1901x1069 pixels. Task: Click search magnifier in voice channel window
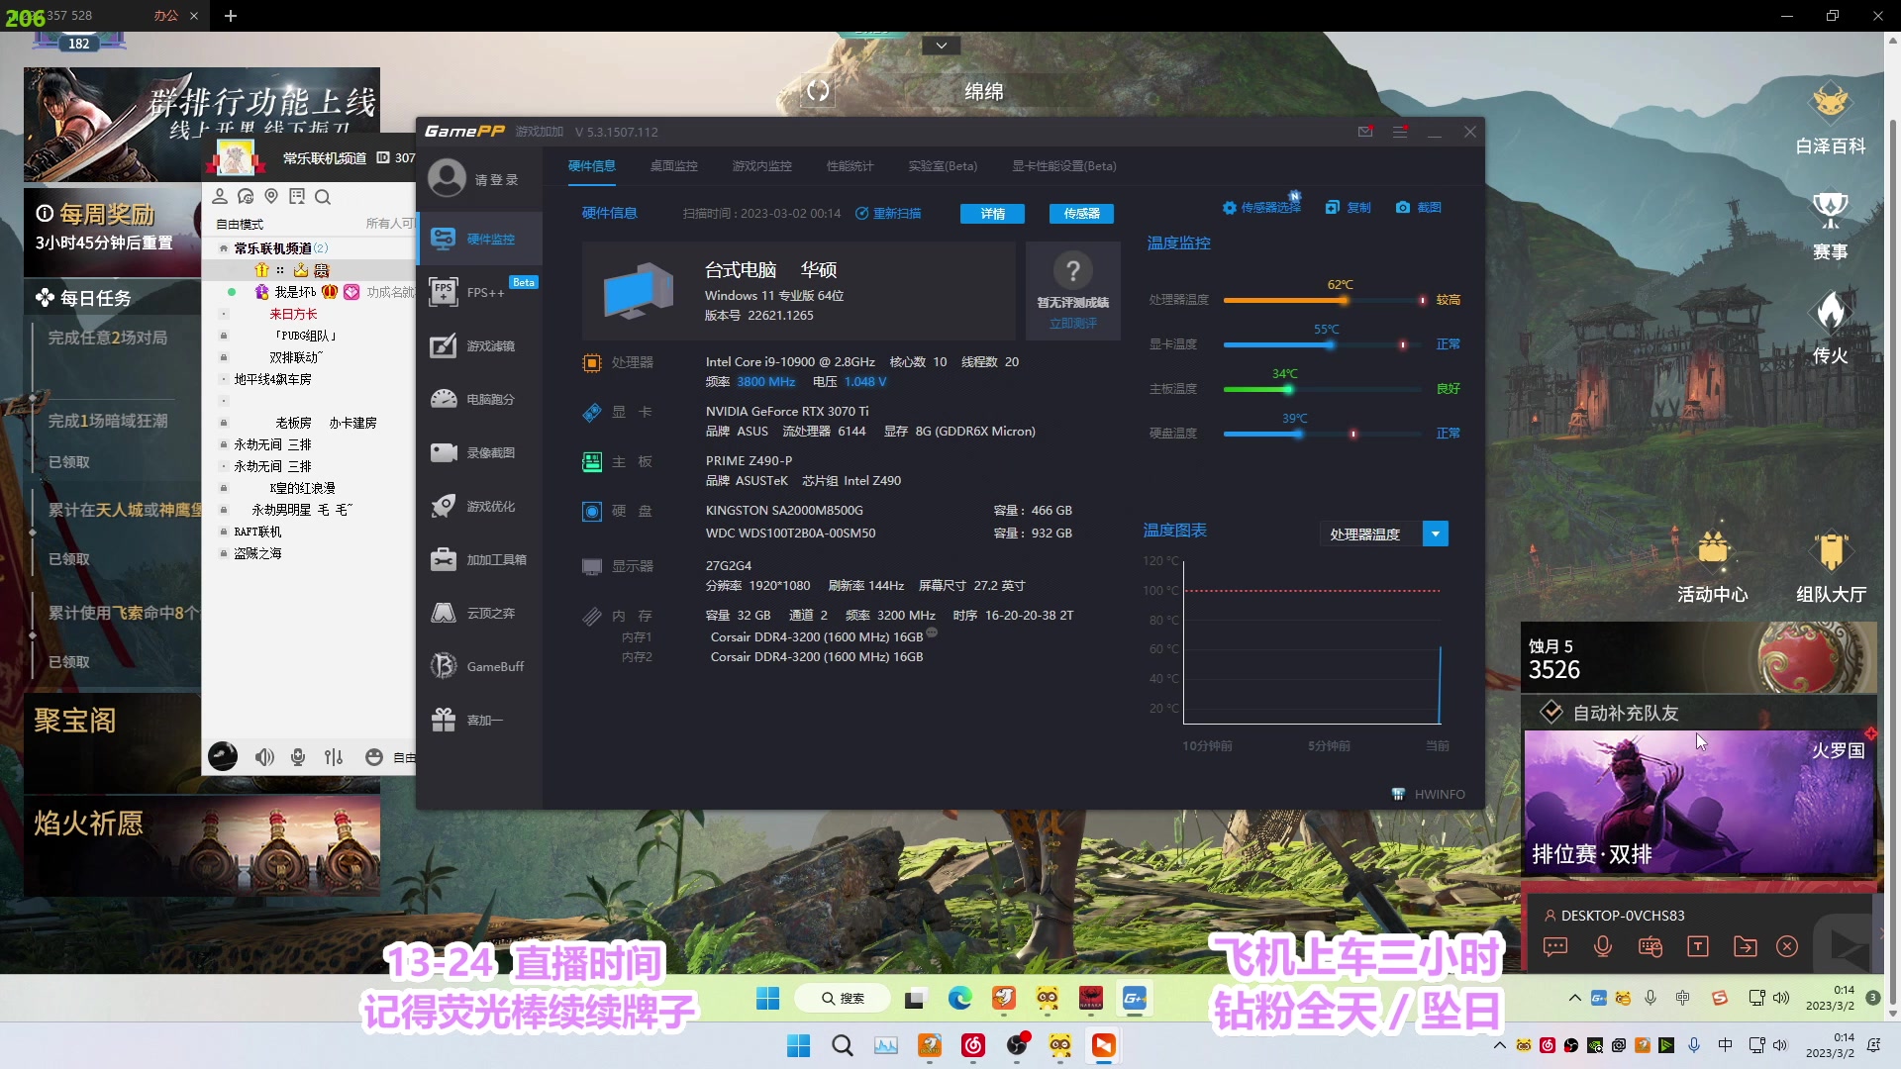[323, 197]
